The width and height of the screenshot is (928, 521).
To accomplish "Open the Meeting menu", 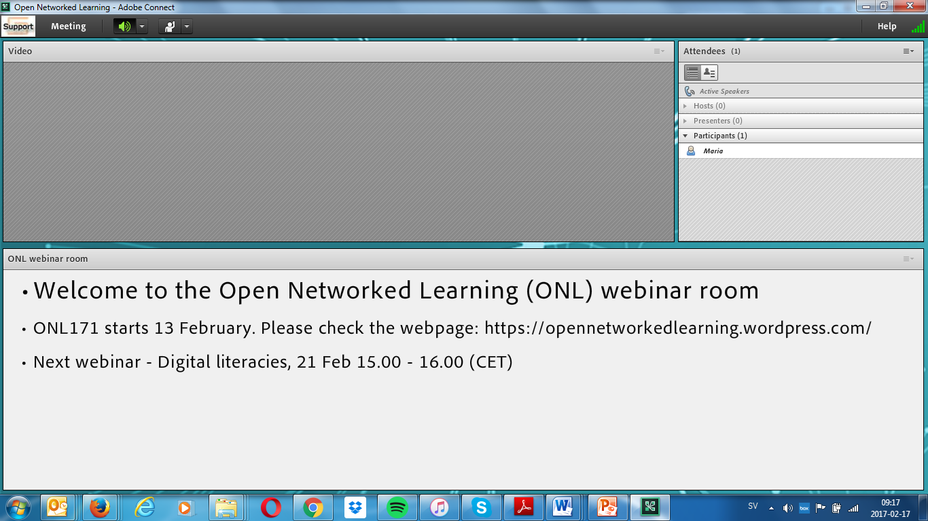I will click(x=68, y=26).
